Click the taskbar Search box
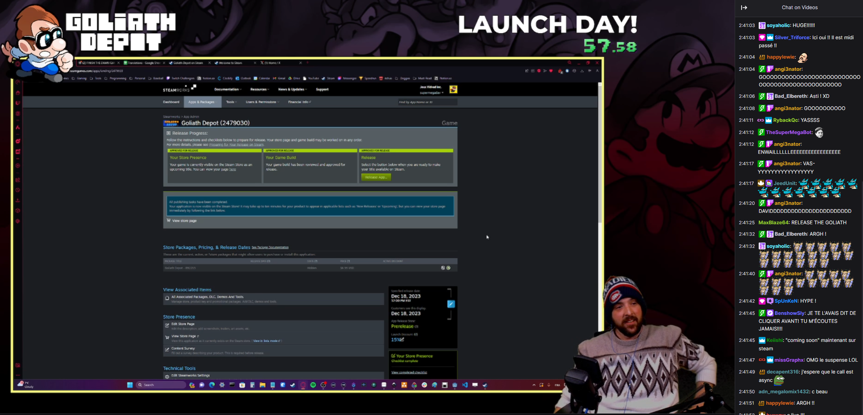 point(161,385)
